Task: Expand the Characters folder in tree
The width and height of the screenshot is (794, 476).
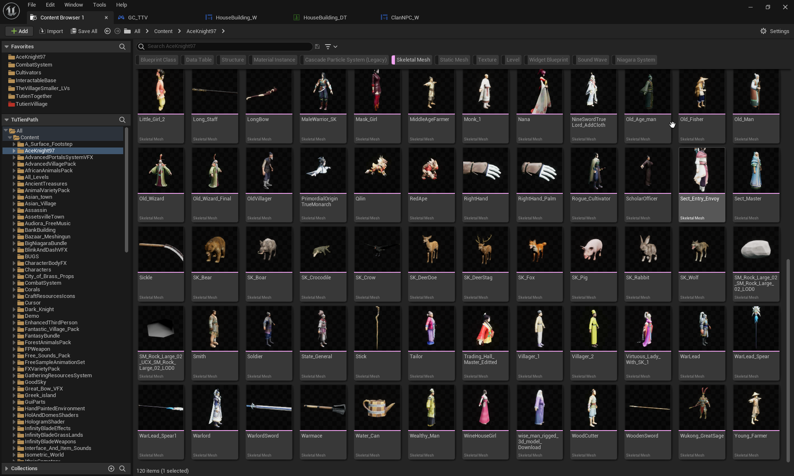Action: 14,270
